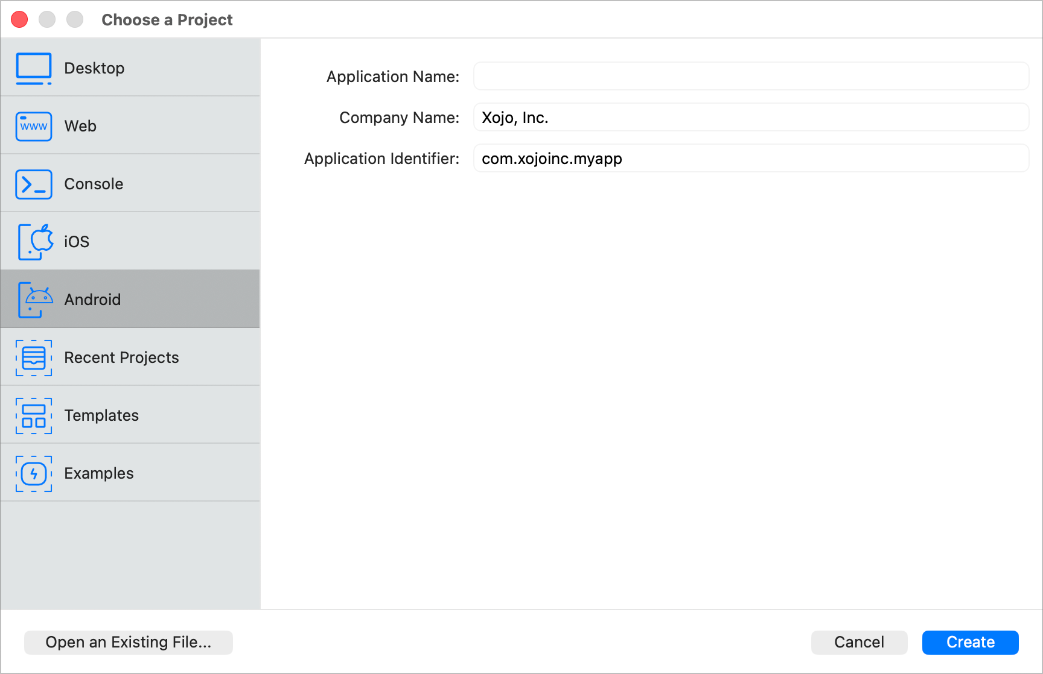Open the Recent Projects list label
The width and height of the screenshot is (1043, 674).
click(x=121, y=357)
